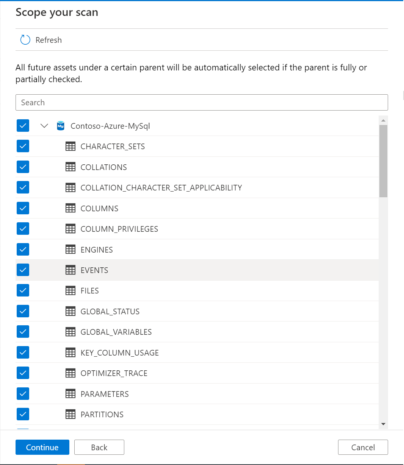Screen dimensions: 404x465
Task: Select the FILES table row label
Action: click(x=90, y=291)
